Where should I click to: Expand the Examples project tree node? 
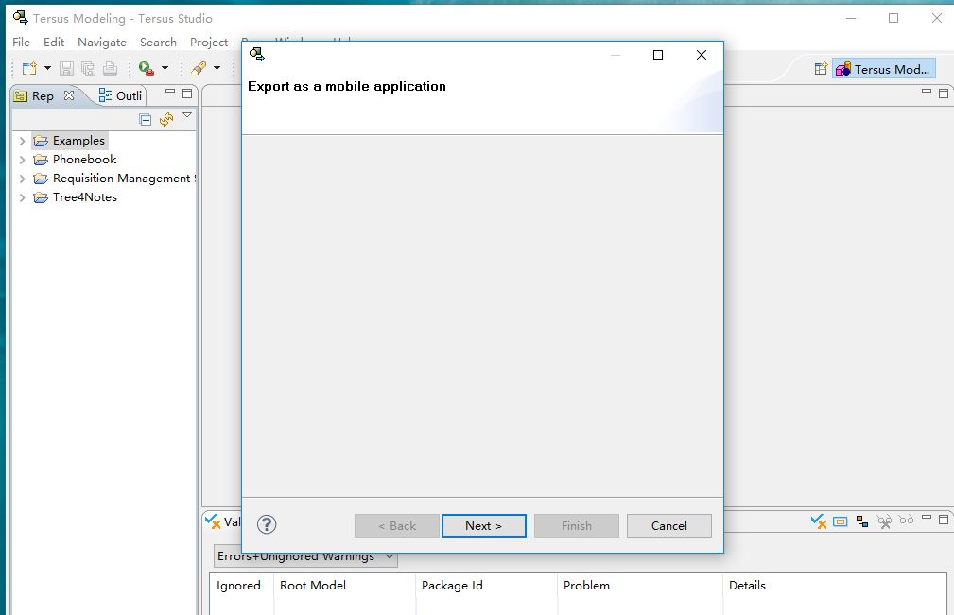coord(23,141)
